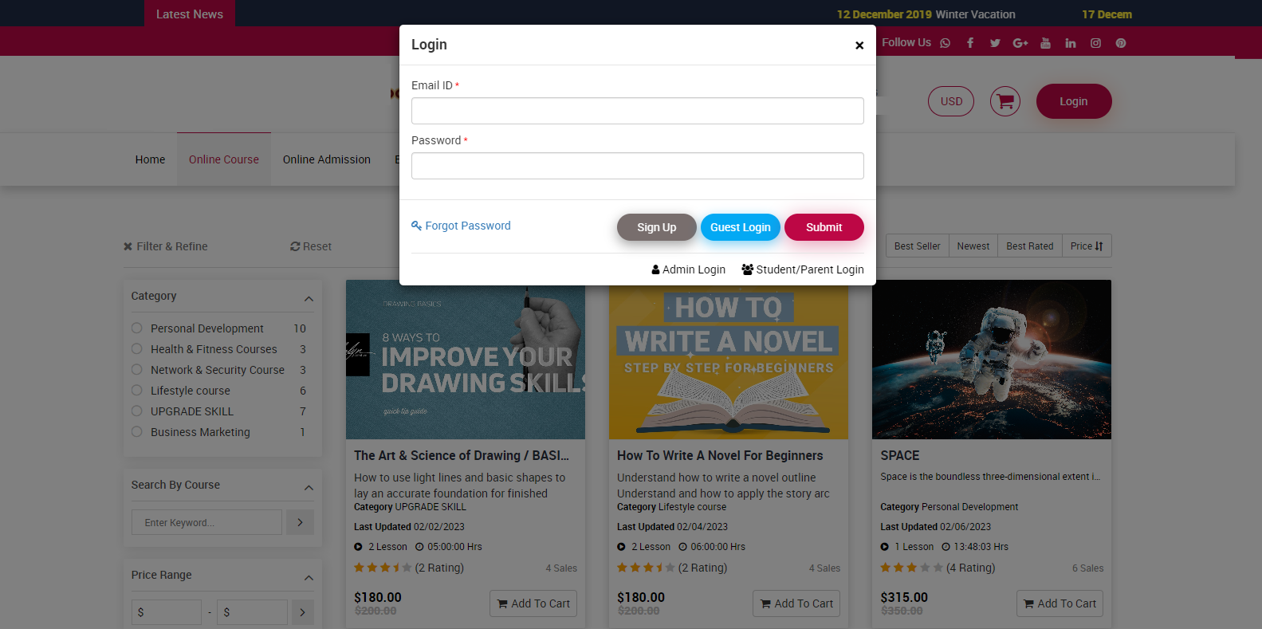The width and height of the screenshot is (1262, 629).
Task: Visit the Facebook page icon
Action: [x=970, y=43]
